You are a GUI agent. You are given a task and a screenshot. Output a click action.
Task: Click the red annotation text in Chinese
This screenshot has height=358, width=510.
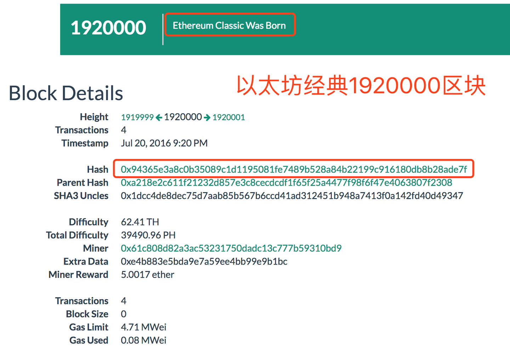pyautogui.click(x=361, y=85)
